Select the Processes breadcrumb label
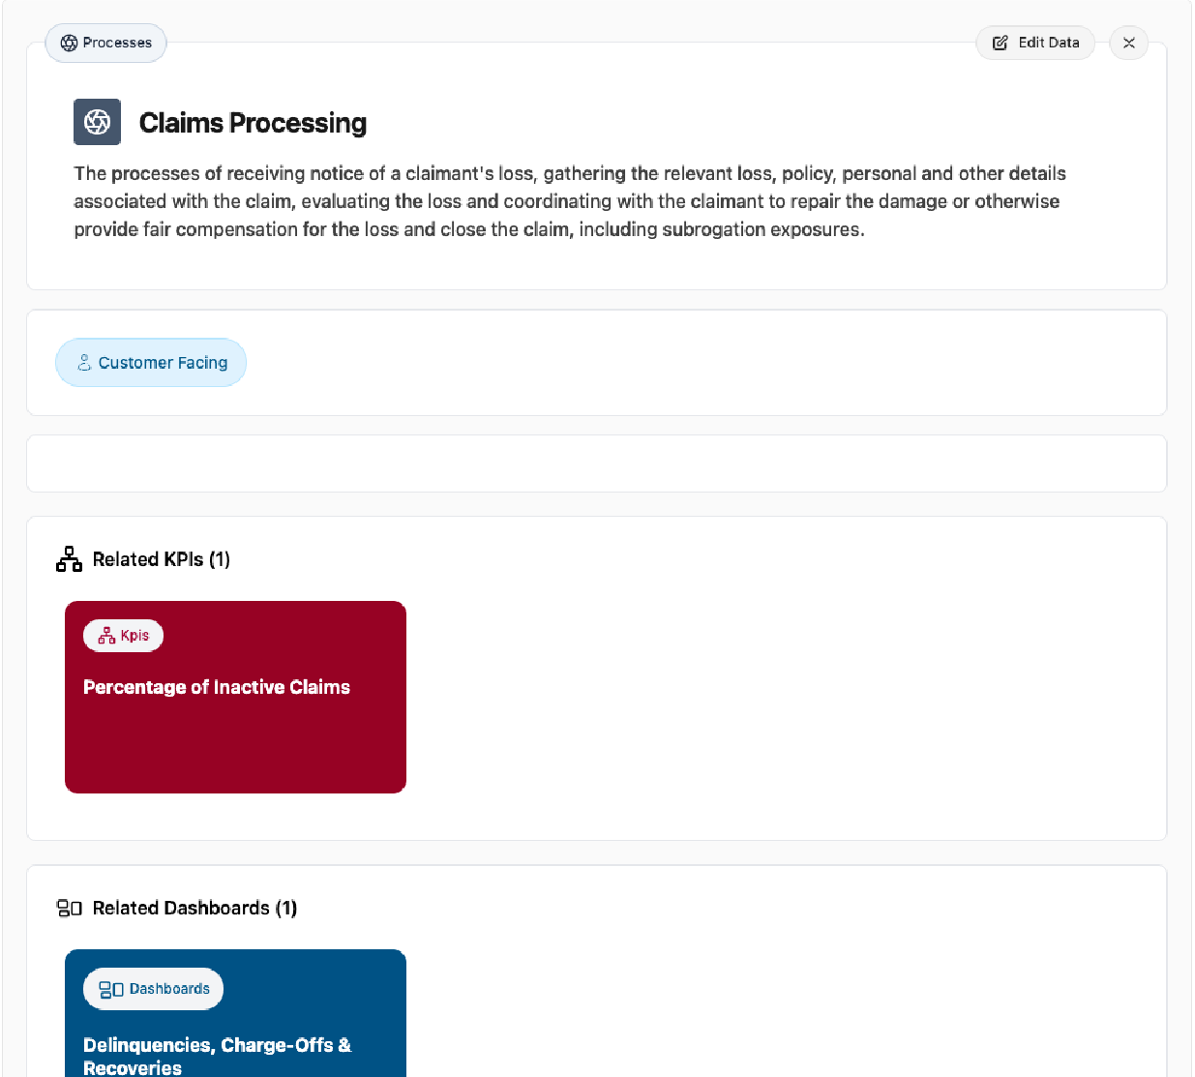Image resolution: width=1195 pixels, height=1077 pixels. click(117, 43)
